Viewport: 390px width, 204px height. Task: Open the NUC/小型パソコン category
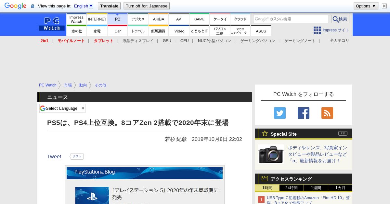tap(214, 41)
